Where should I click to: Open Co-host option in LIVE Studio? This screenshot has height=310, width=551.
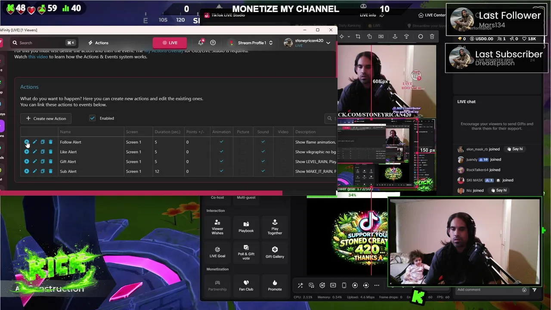coord(217,197)
